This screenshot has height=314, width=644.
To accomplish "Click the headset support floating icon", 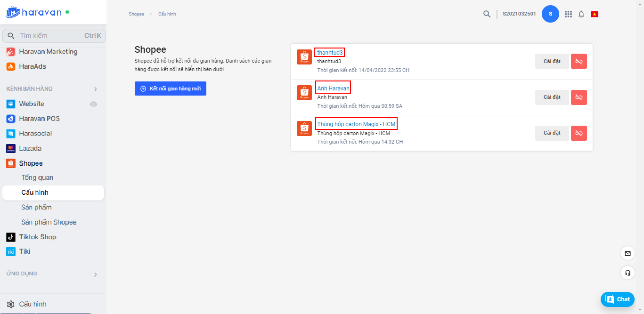I will click(x=628, y=273).
